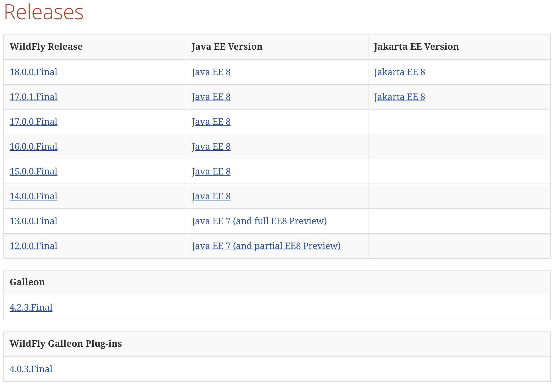The image size is (553, 384).
Task: Open Galleon 4.2.3.Final link
Action: 31,307
